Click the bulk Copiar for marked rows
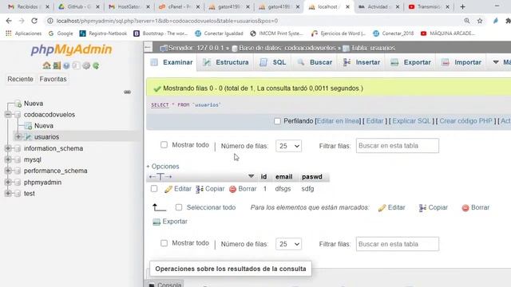The width and height of the screenshot is (511, 287). click(x=422, y=207)
